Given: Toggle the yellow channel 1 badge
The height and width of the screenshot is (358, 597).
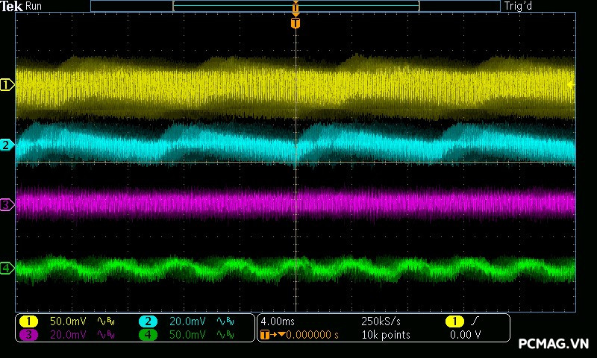Looking at the screenshot, I should [28, 321].
